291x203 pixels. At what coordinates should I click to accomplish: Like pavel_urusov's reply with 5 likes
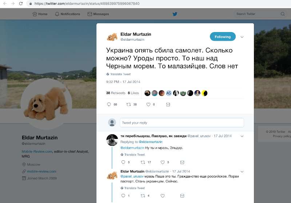pos(163,162)
